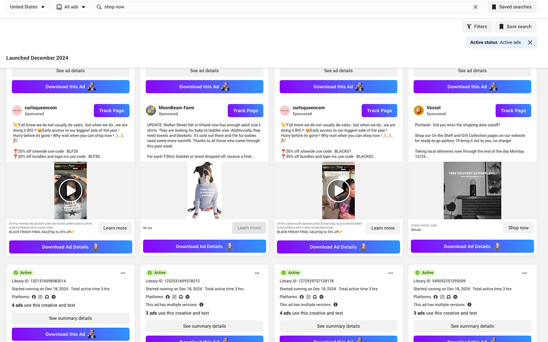Select the Instagram platform icon on the MoonBeam Farm card
The width and height of the screenshot is (548, 342).
pos(174,297)
